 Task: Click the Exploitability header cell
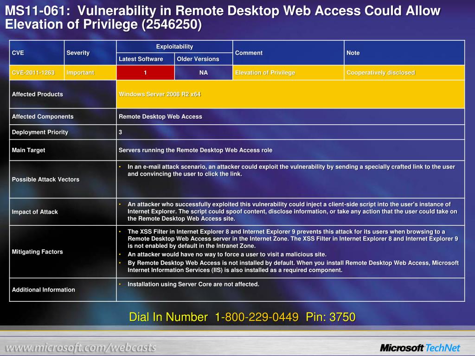174,47
